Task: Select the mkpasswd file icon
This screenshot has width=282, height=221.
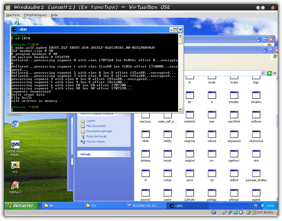Action: 234,134
